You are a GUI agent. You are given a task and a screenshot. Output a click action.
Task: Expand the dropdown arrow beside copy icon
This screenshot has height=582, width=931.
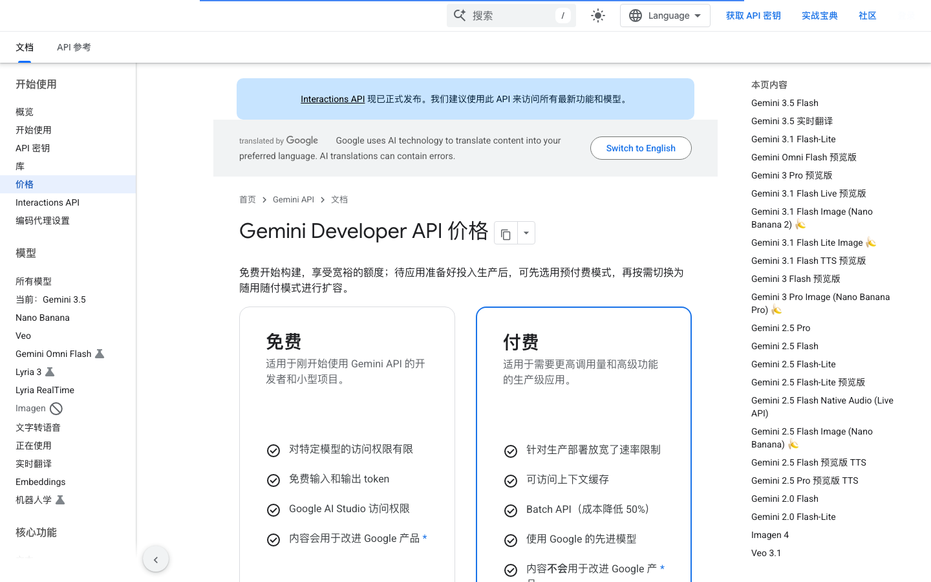point(526,233)
